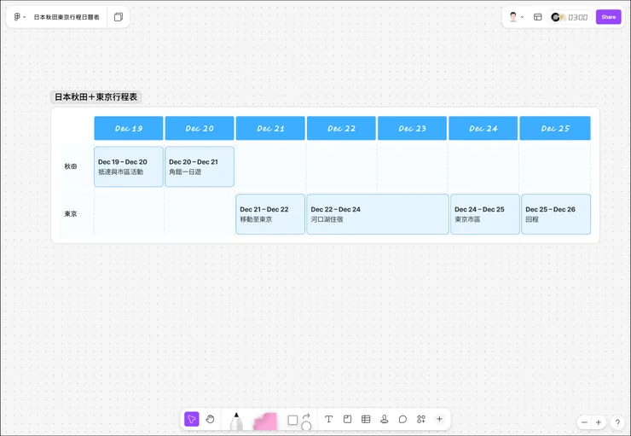The image size is (631, 436).
Task: Open the Figma main menu icon
Action: click(x=17, y=17)
